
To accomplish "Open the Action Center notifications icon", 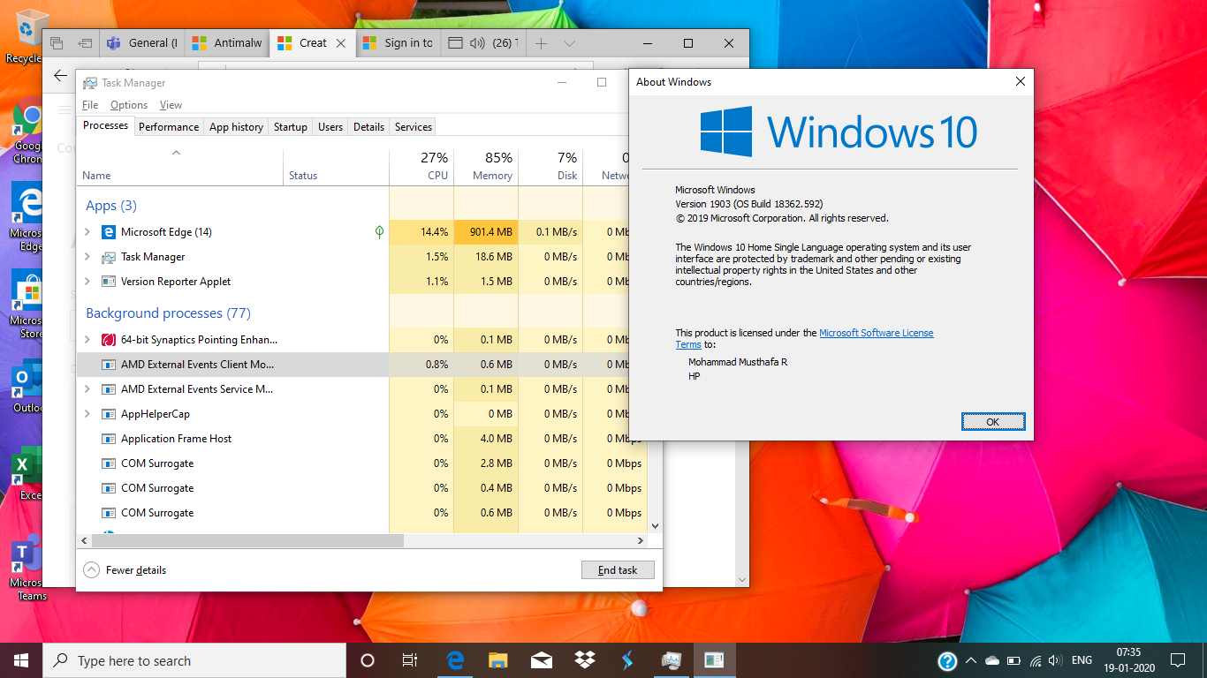I will pyautogui.click(x=1178, y=660).
